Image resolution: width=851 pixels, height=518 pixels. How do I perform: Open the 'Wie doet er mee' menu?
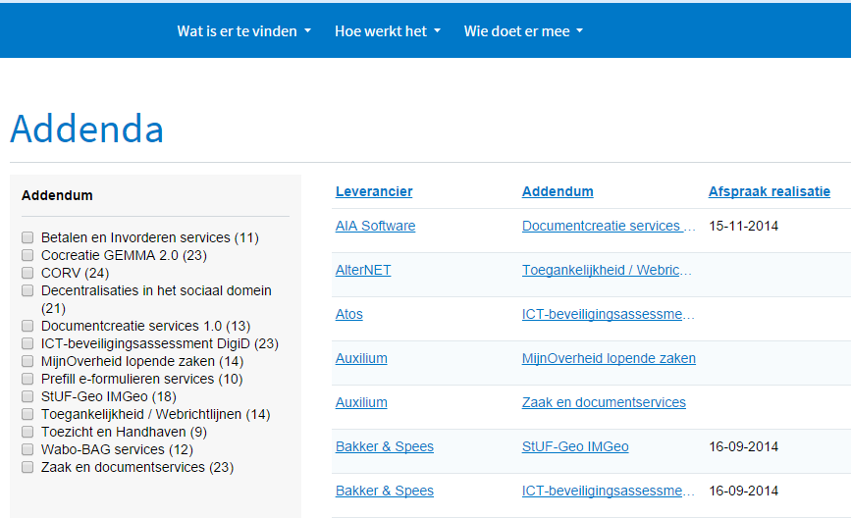(523, 31)
